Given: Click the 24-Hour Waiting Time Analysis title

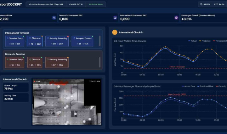Looking at the screenshot, I should coord(130,41).
